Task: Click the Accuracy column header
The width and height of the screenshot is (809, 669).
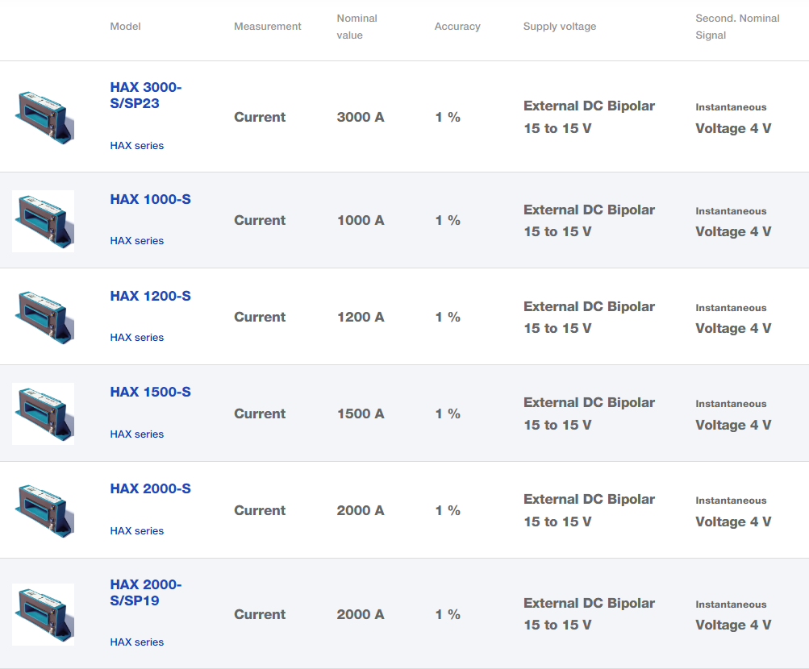Action: 457,27
